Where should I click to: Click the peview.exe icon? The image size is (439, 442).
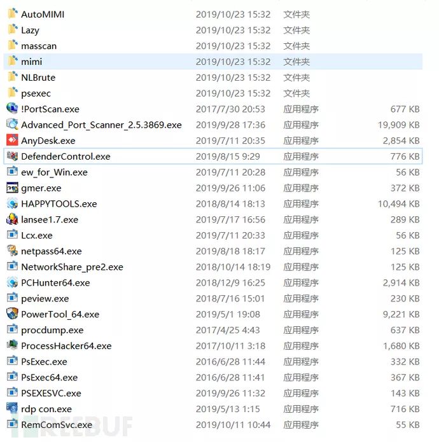click(12, 298)
